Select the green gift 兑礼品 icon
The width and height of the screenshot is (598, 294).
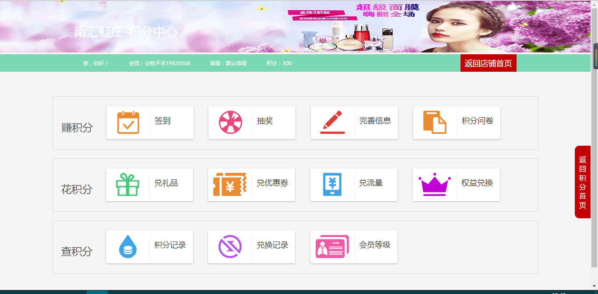(x=127, y=185)
